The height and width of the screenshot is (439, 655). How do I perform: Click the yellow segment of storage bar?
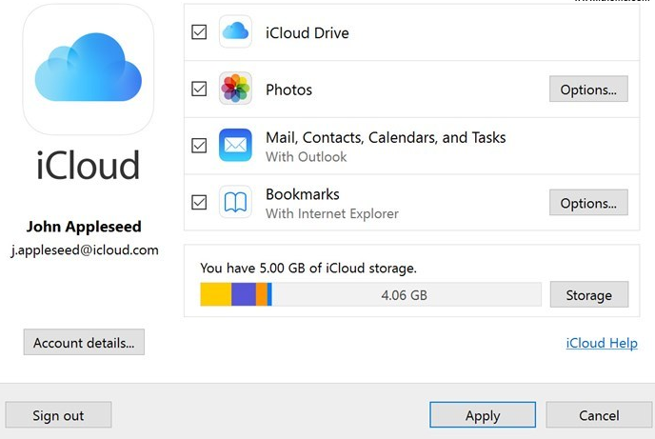[216, 294]
